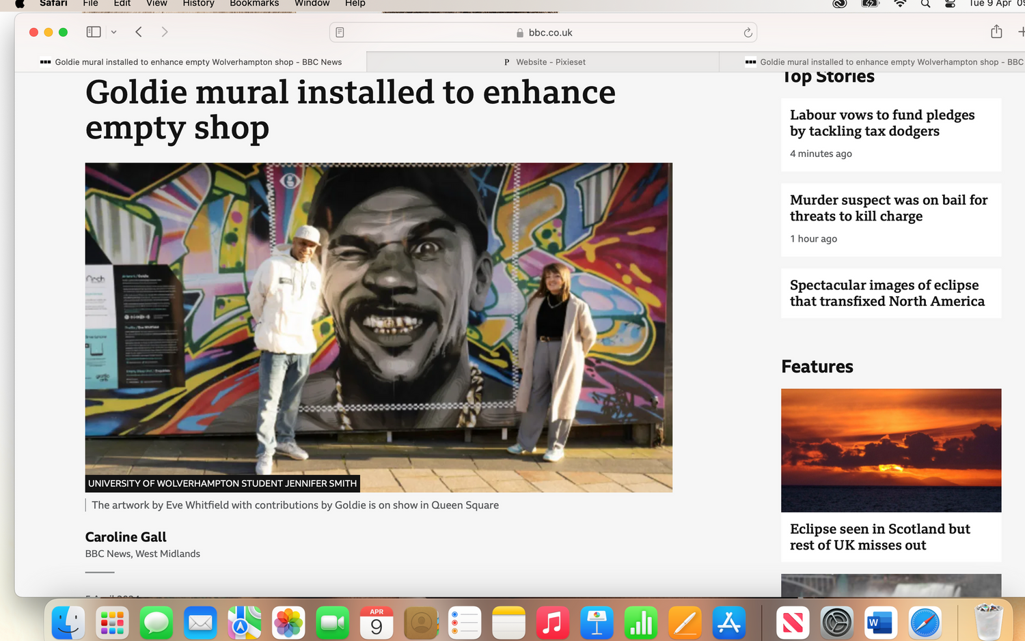
Task: Click the Goldie mural article photo
Action: [x=379, y=328]
